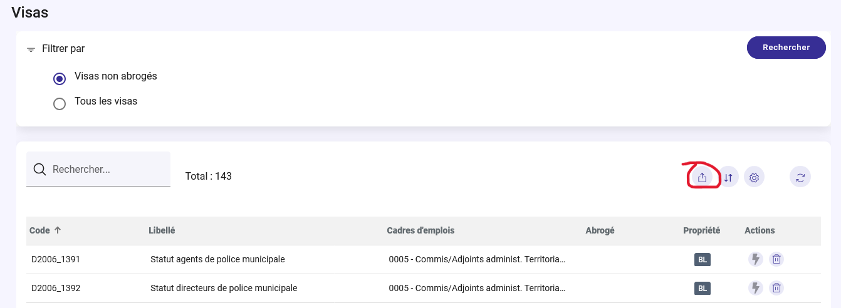841x308 pixels.
Task: Click the Rechercher button
Action: pos(786,48)
